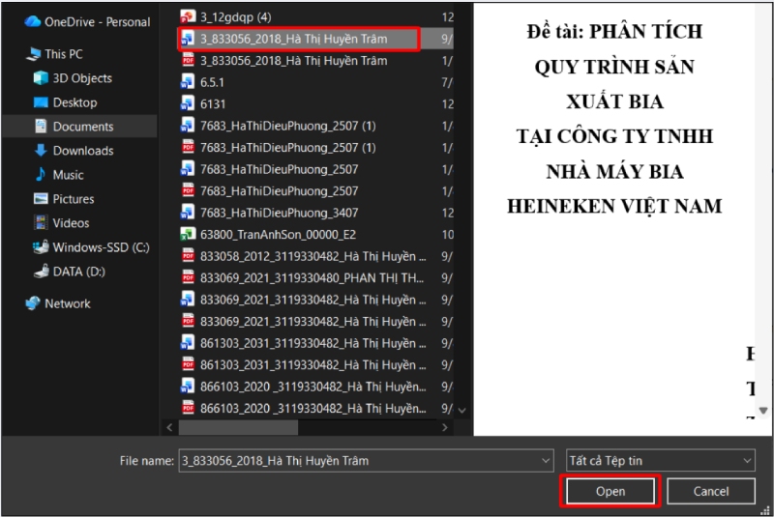Click PDF icon of 3_833056_2018_Hà Thị Huyền Trâm

188,60
